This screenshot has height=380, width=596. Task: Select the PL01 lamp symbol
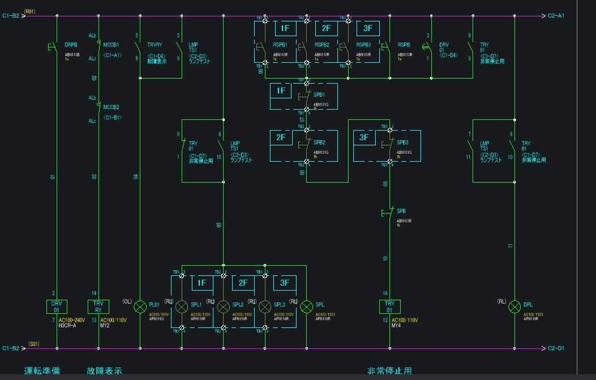pyautogui.click(x=140, y=307)
